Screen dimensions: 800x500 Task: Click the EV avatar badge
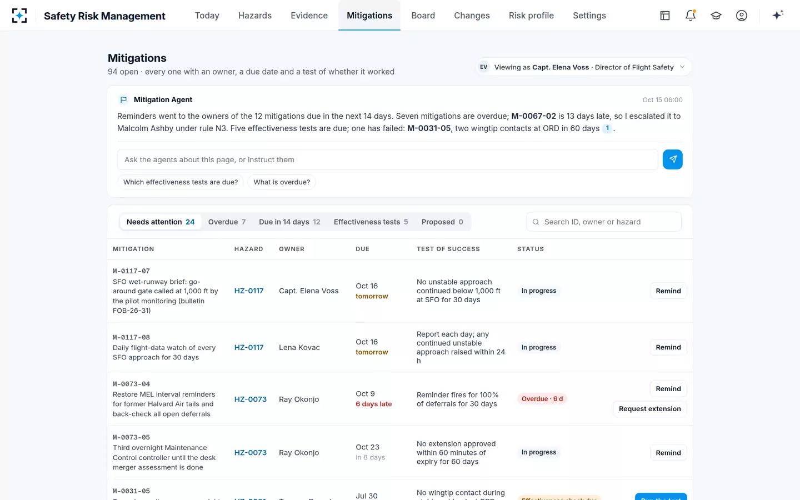point(484,67)
